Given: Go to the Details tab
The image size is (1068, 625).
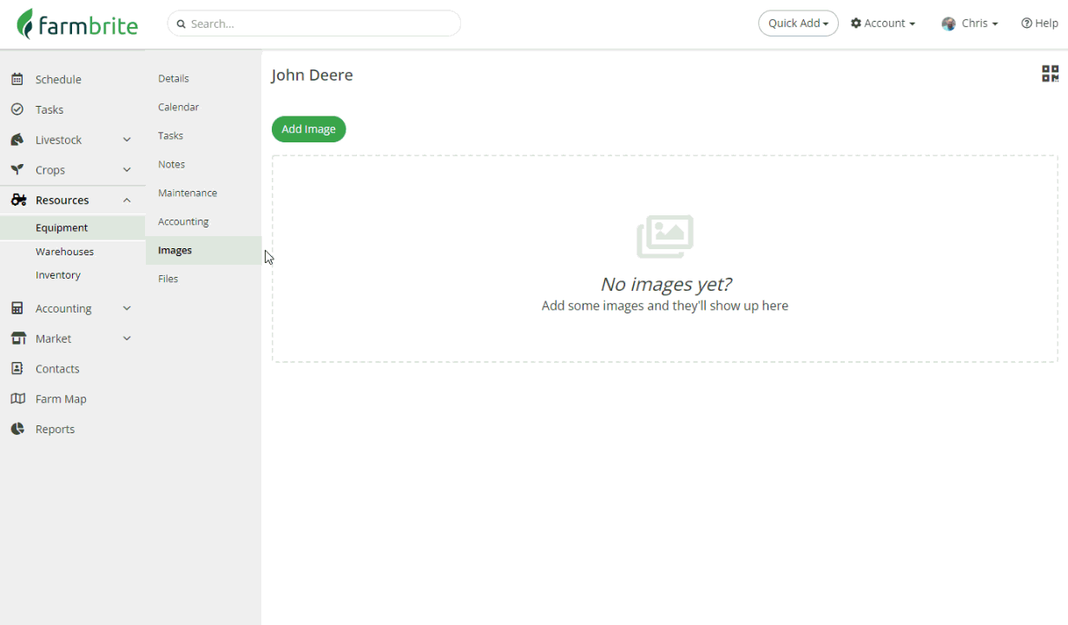Looking at the screenshot, I should pyautogui.click(x=203, y=78).
